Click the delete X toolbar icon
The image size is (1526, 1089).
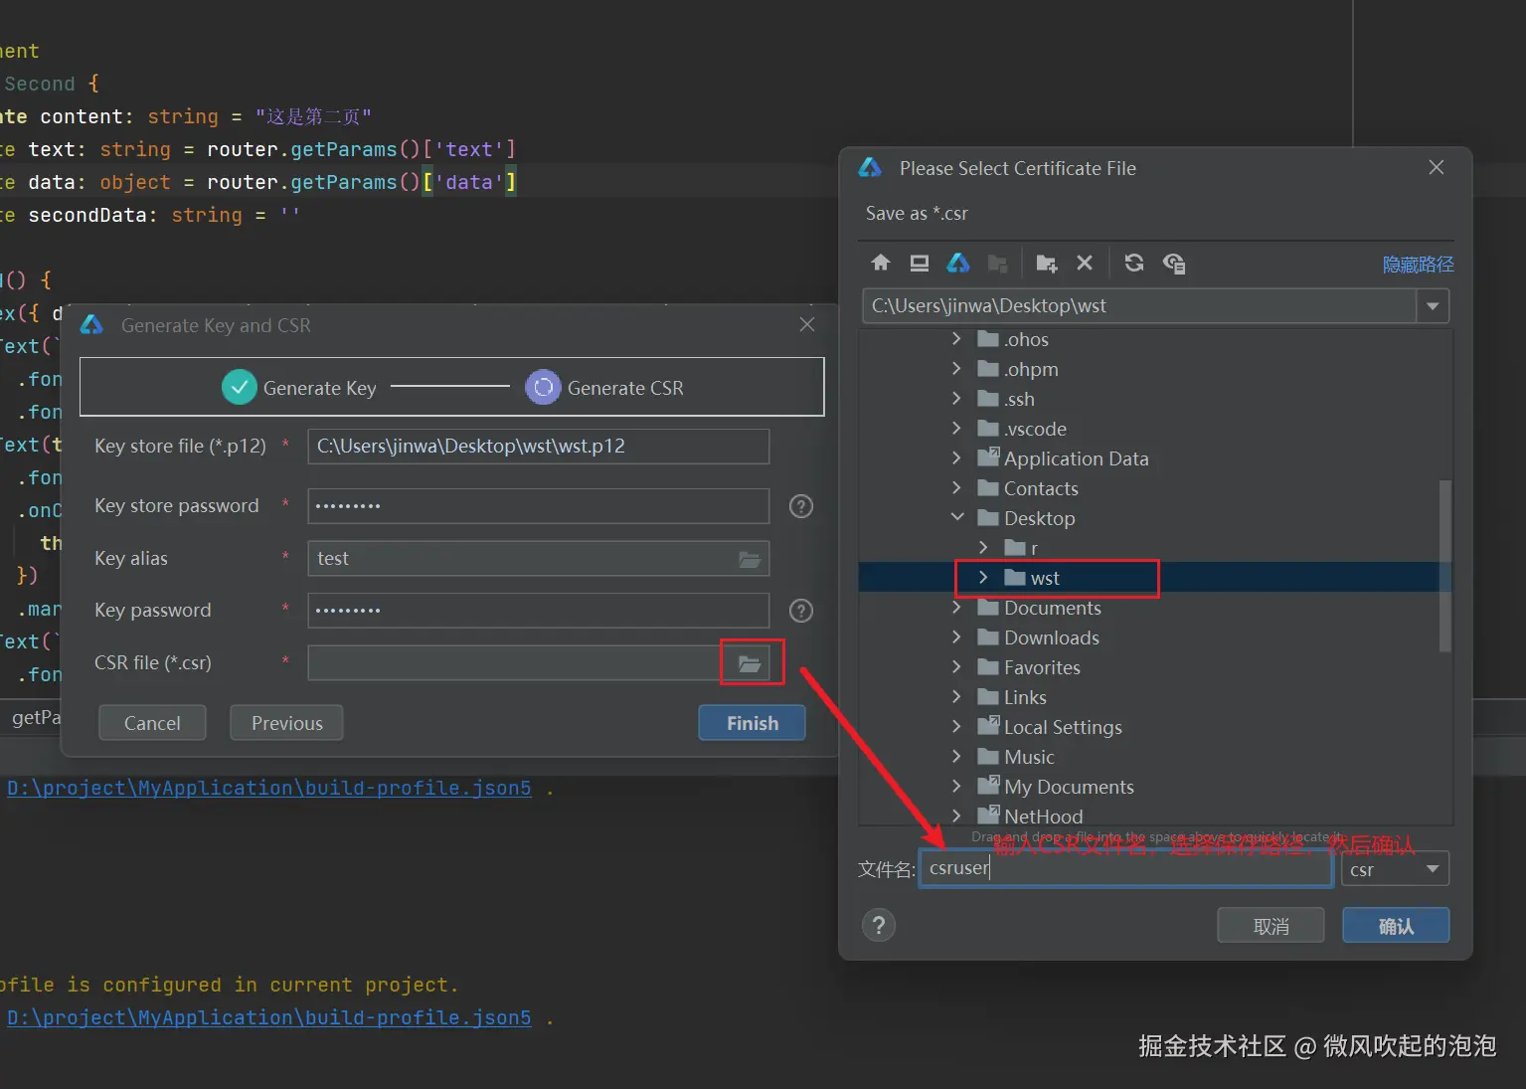pos(1085,263)
